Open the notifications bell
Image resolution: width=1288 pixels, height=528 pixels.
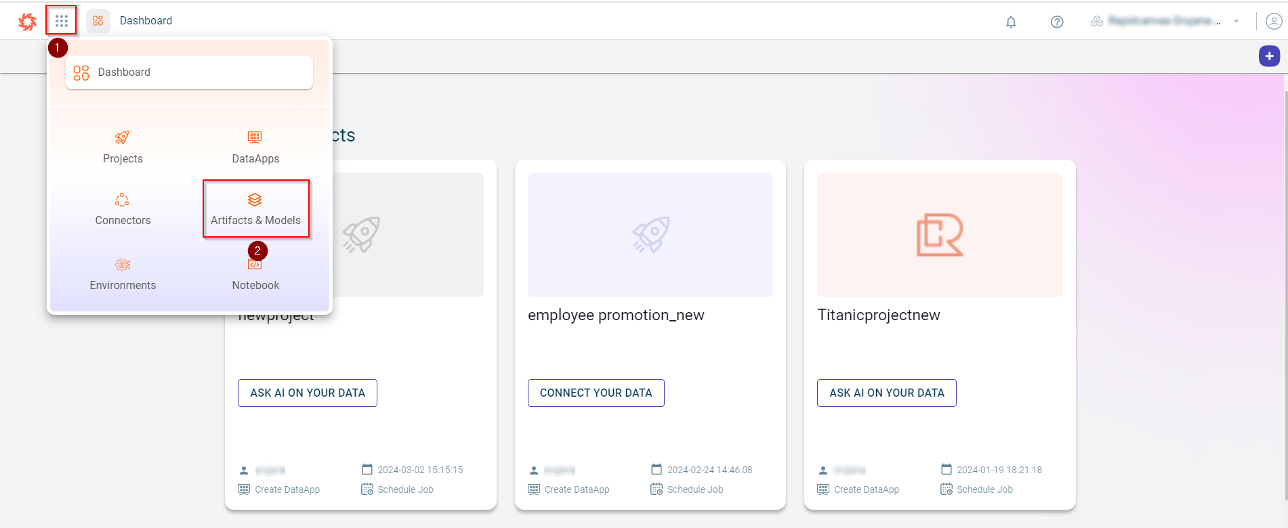coord(1010,22)
